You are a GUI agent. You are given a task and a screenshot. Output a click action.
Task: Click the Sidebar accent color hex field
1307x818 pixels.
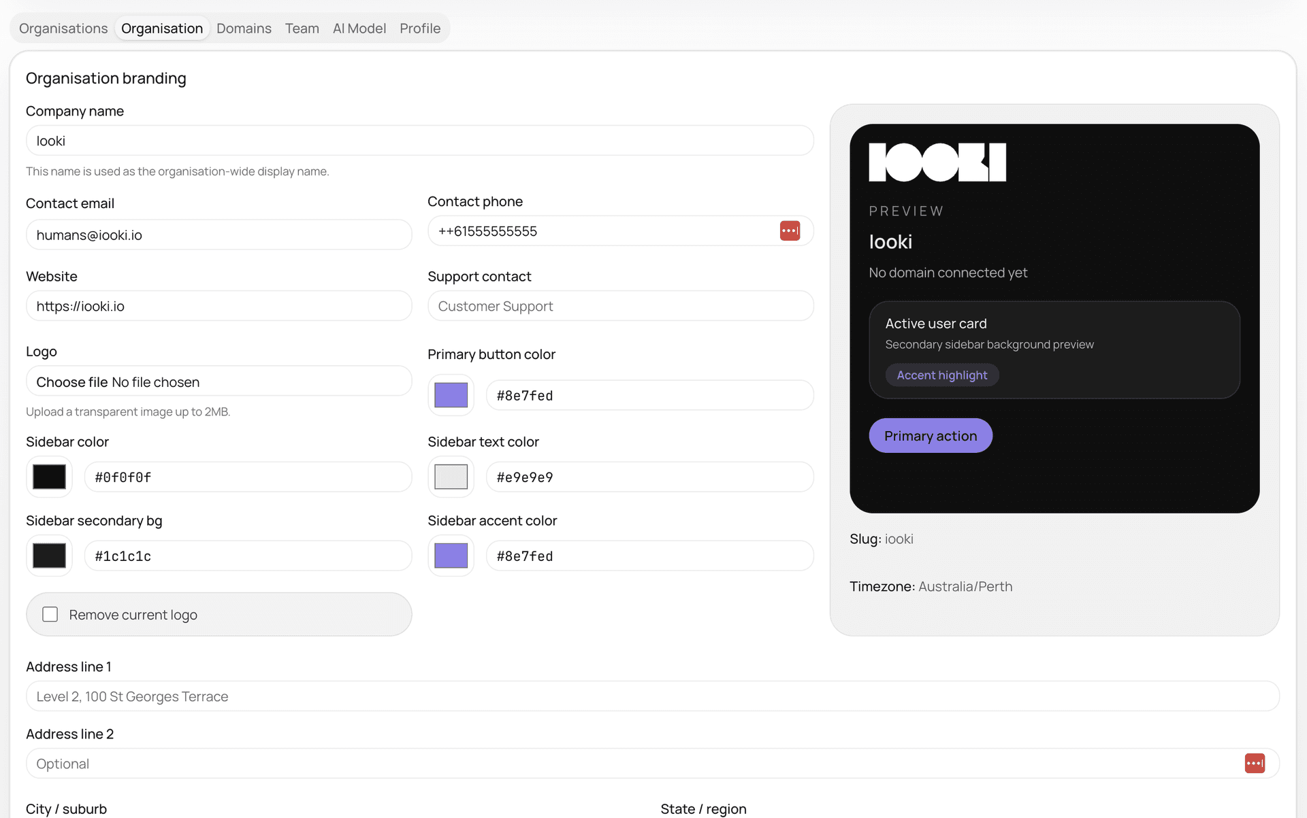click(650, 556)
